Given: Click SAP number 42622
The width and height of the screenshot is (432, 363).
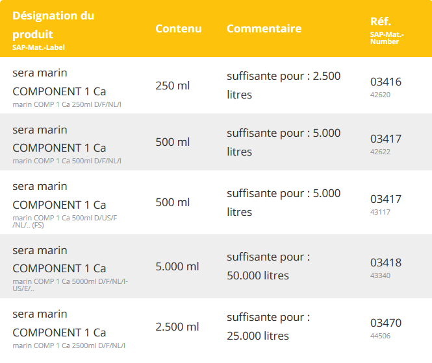Looking at the screenshot, I should [380, 152].
